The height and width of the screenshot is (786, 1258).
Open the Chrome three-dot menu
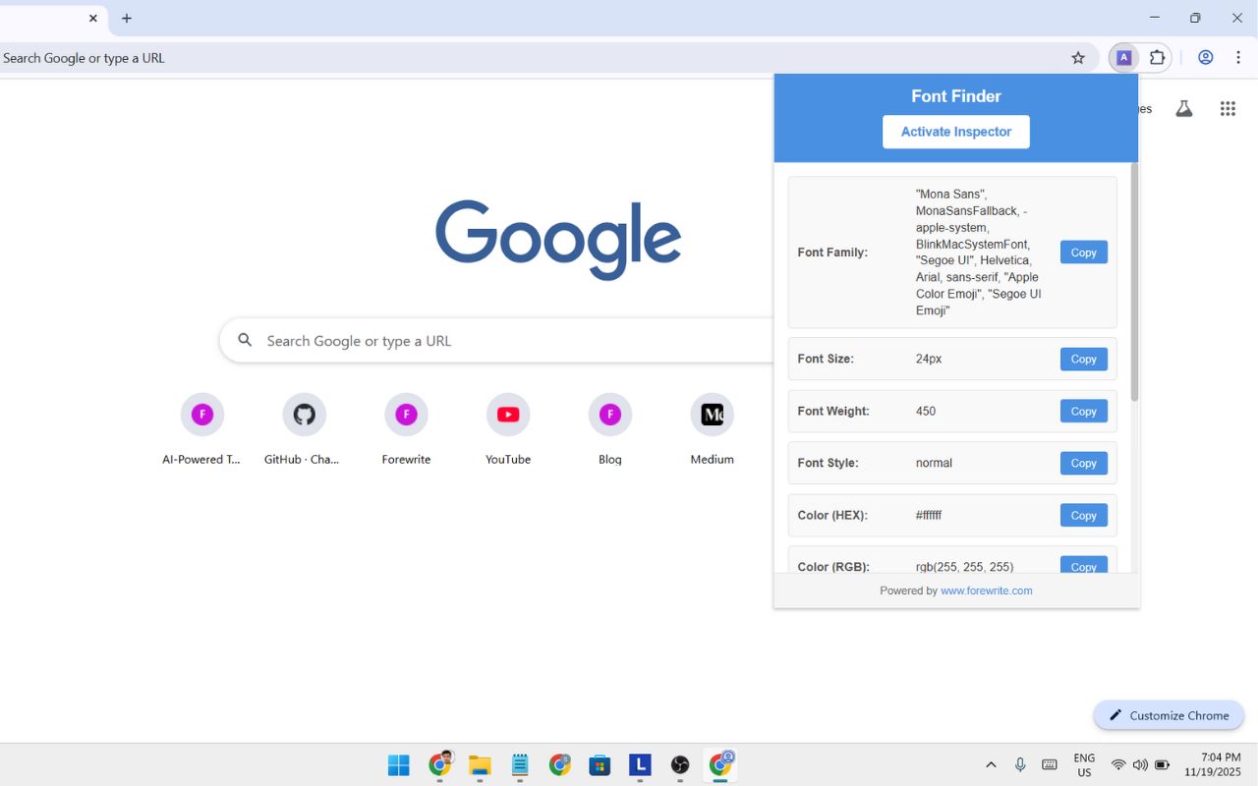[x=1238, y=58]
